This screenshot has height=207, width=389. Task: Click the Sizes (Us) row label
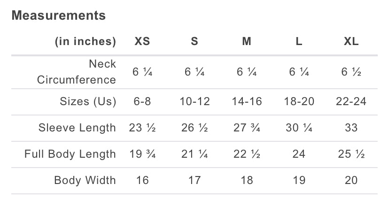88,101
